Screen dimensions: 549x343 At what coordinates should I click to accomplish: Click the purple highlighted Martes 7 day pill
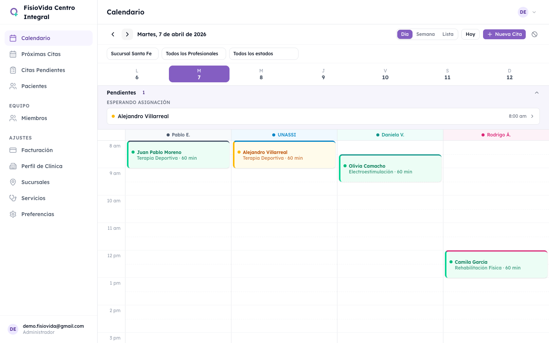pyautogui.click(x=199, y=74)
